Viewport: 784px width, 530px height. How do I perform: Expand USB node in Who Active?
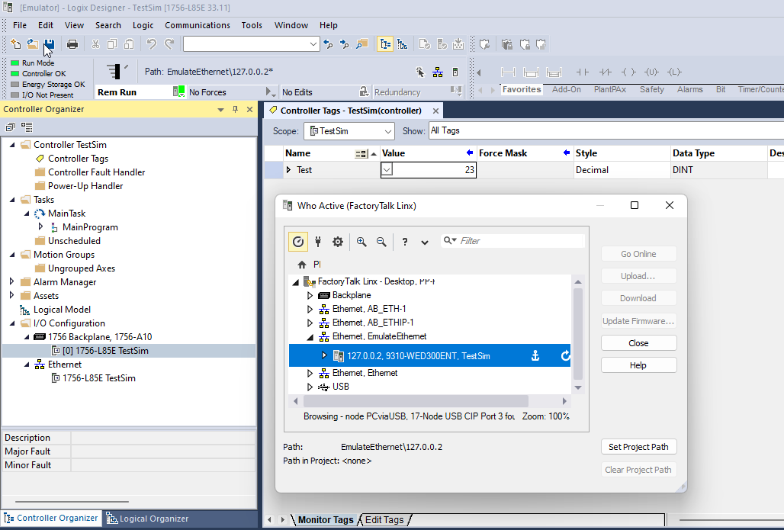(x=310, y=387)
